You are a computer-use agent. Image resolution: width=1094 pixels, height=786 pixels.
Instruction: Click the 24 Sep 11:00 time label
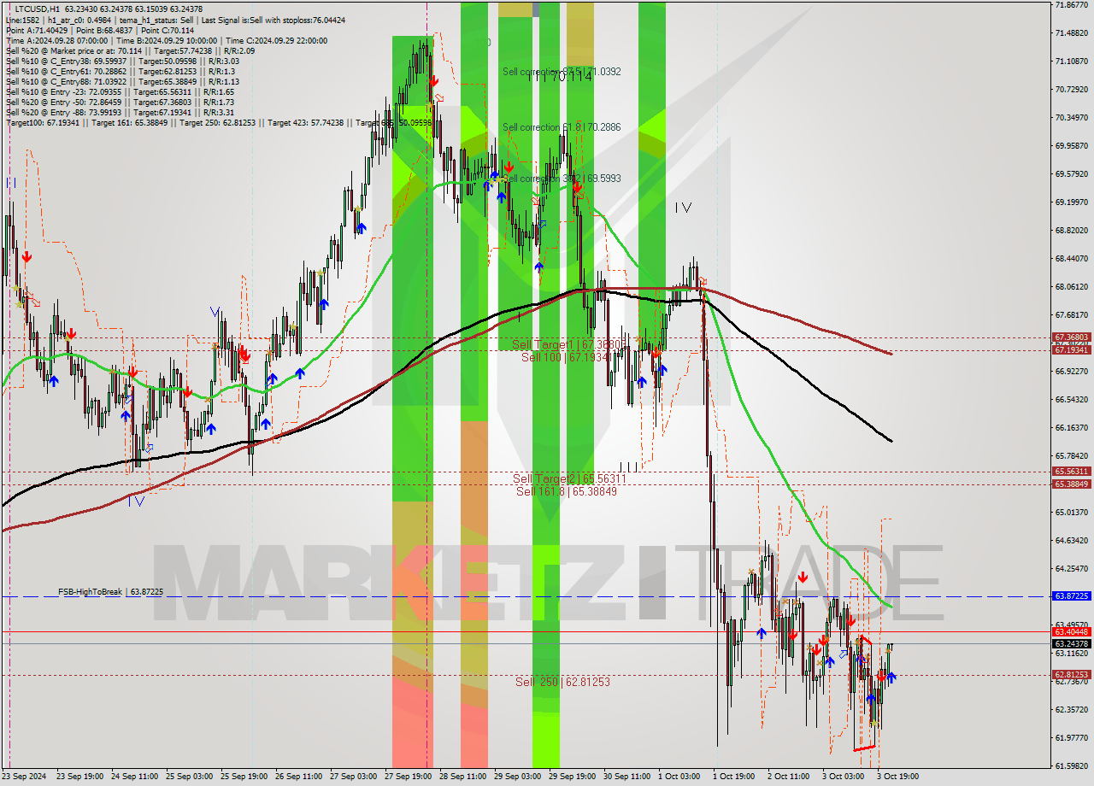click(135, 777)
